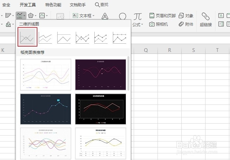Choose the dark navy glowing curve template
Image resolution: width=230 pixels, height=160 pixels.
click(46, 109)
